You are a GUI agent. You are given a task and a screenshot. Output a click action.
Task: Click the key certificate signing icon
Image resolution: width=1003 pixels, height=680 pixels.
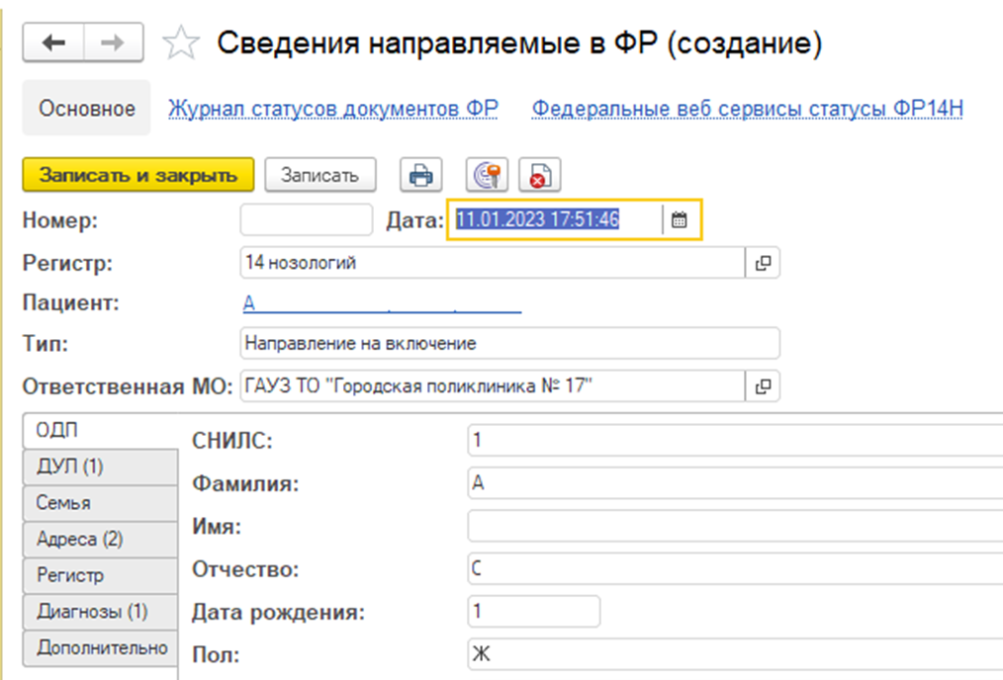pyautogui.click(x=487, y=176)
